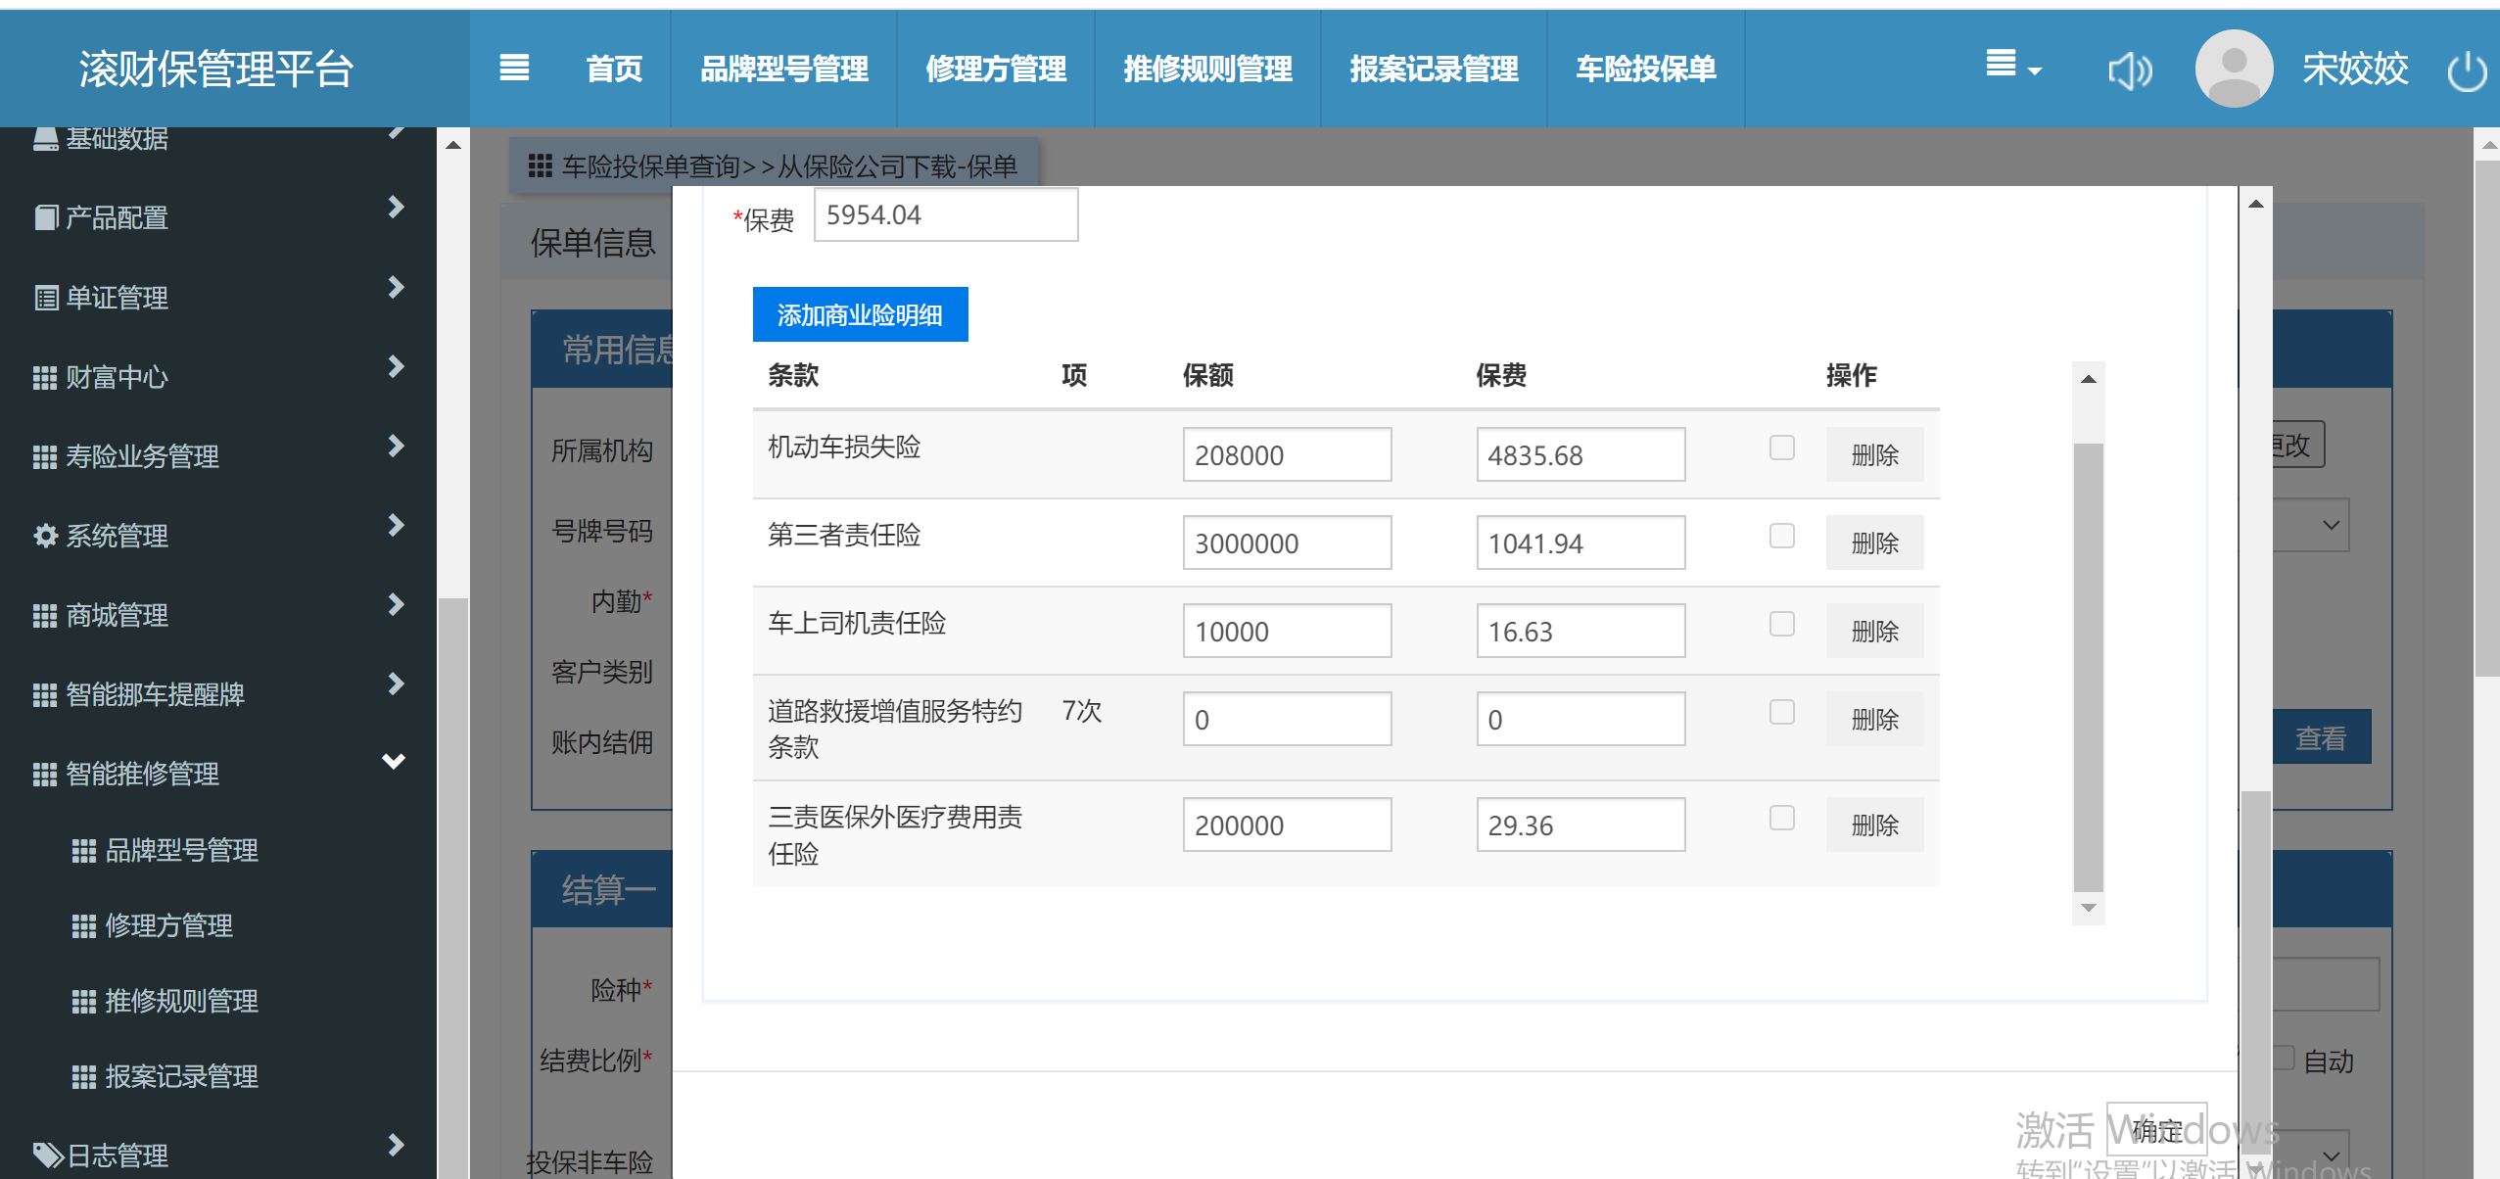Click the 保费 total input field
The width and height of the screenshot is (2500, 1179).
click(x=945, y=214)
